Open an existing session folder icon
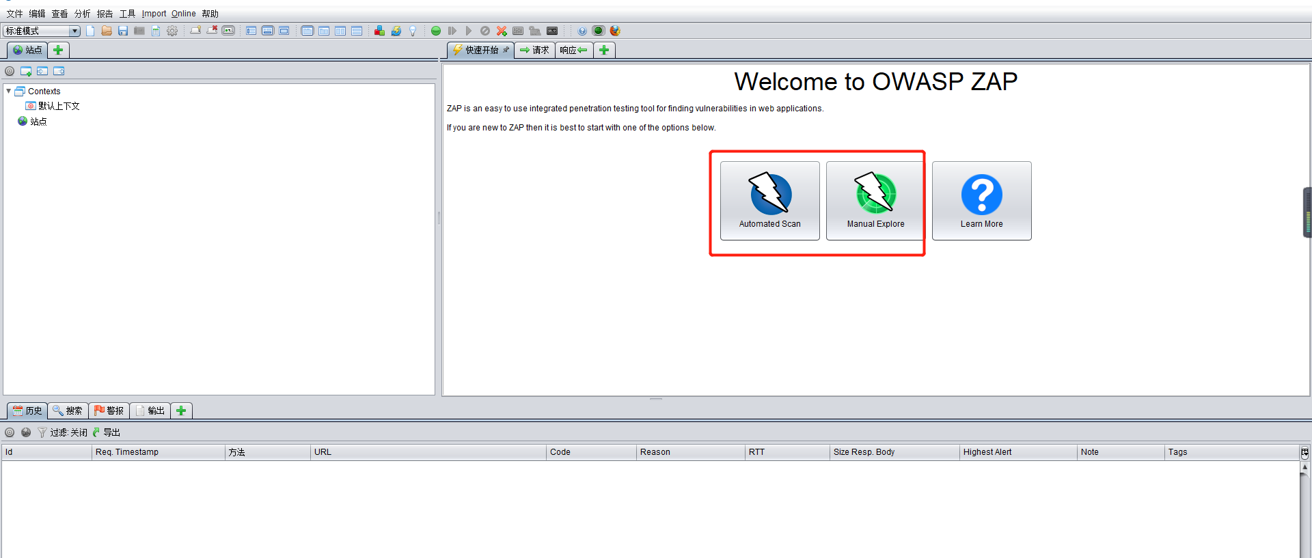 coord(107,31)
